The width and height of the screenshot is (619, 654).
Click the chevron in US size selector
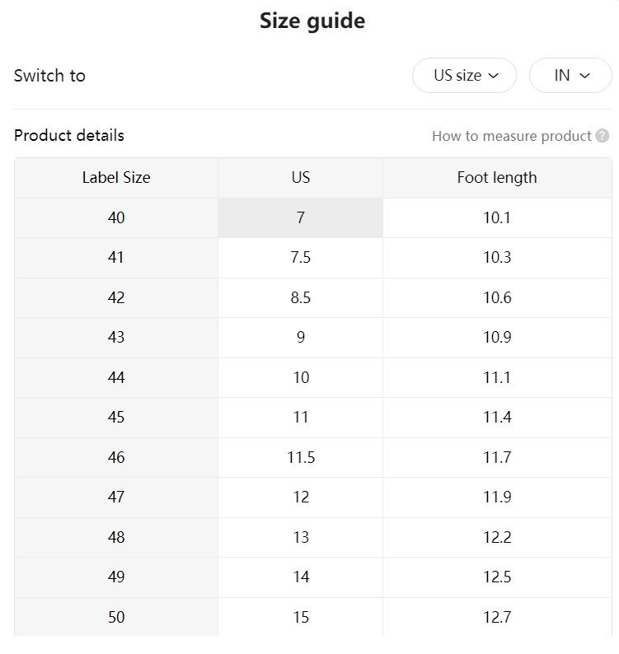tap(494, 76)
